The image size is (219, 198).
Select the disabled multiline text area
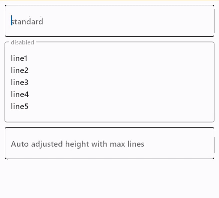point(109,82)
